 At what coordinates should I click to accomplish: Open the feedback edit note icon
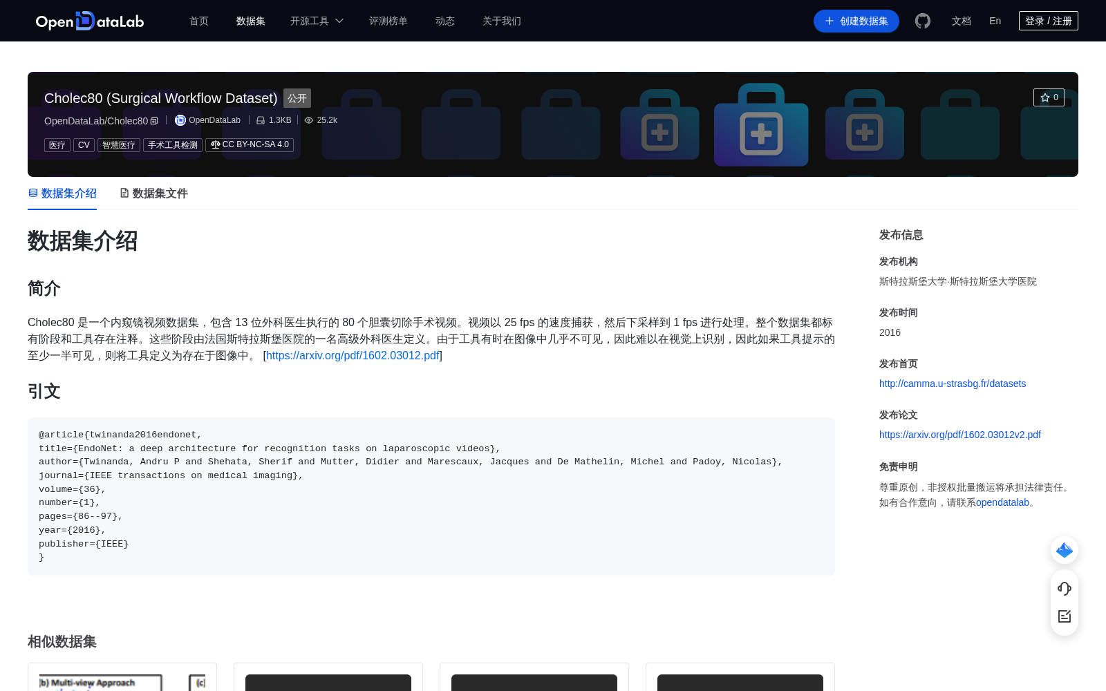pyautogui.click(x=1065, y=616)
